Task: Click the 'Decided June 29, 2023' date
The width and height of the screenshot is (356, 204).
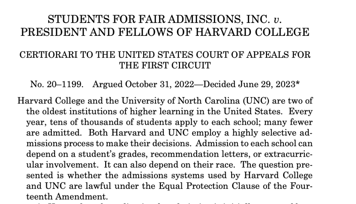Action: point(249,84)
